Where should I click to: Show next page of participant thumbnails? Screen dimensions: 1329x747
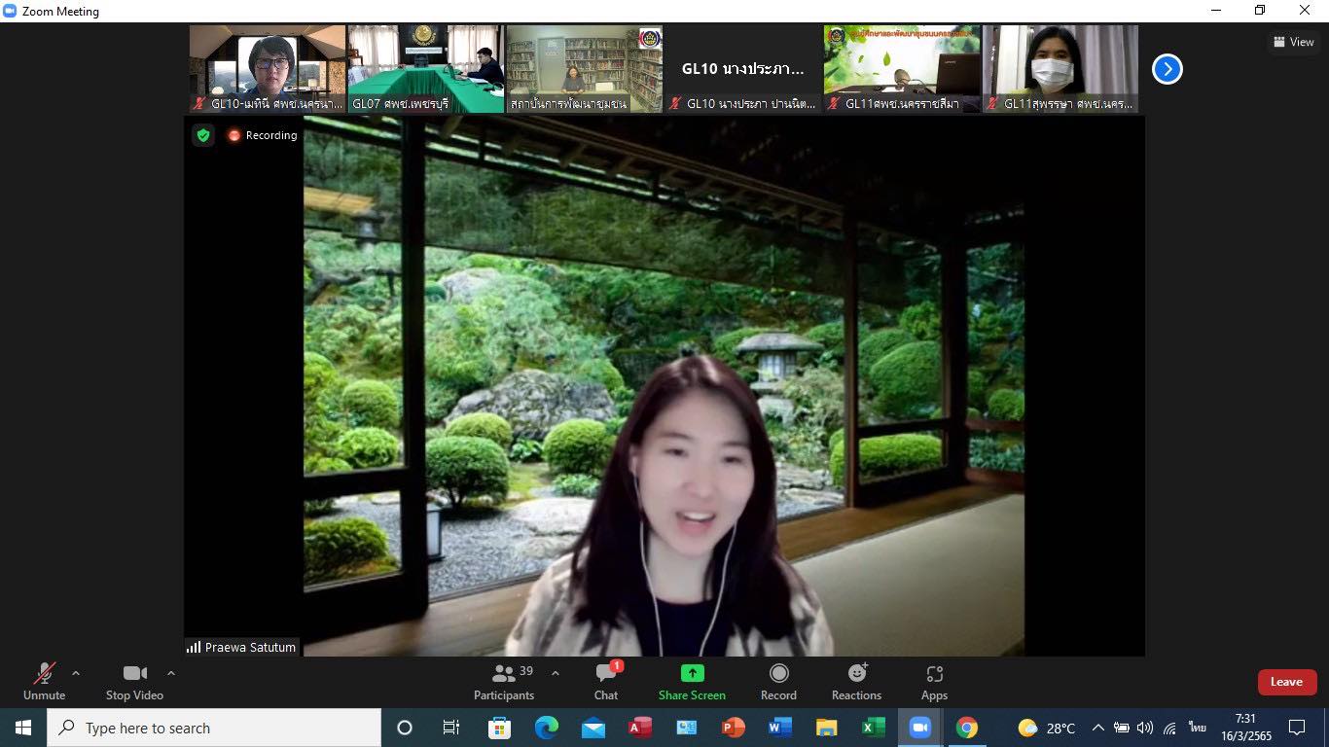click(1167, 69)
